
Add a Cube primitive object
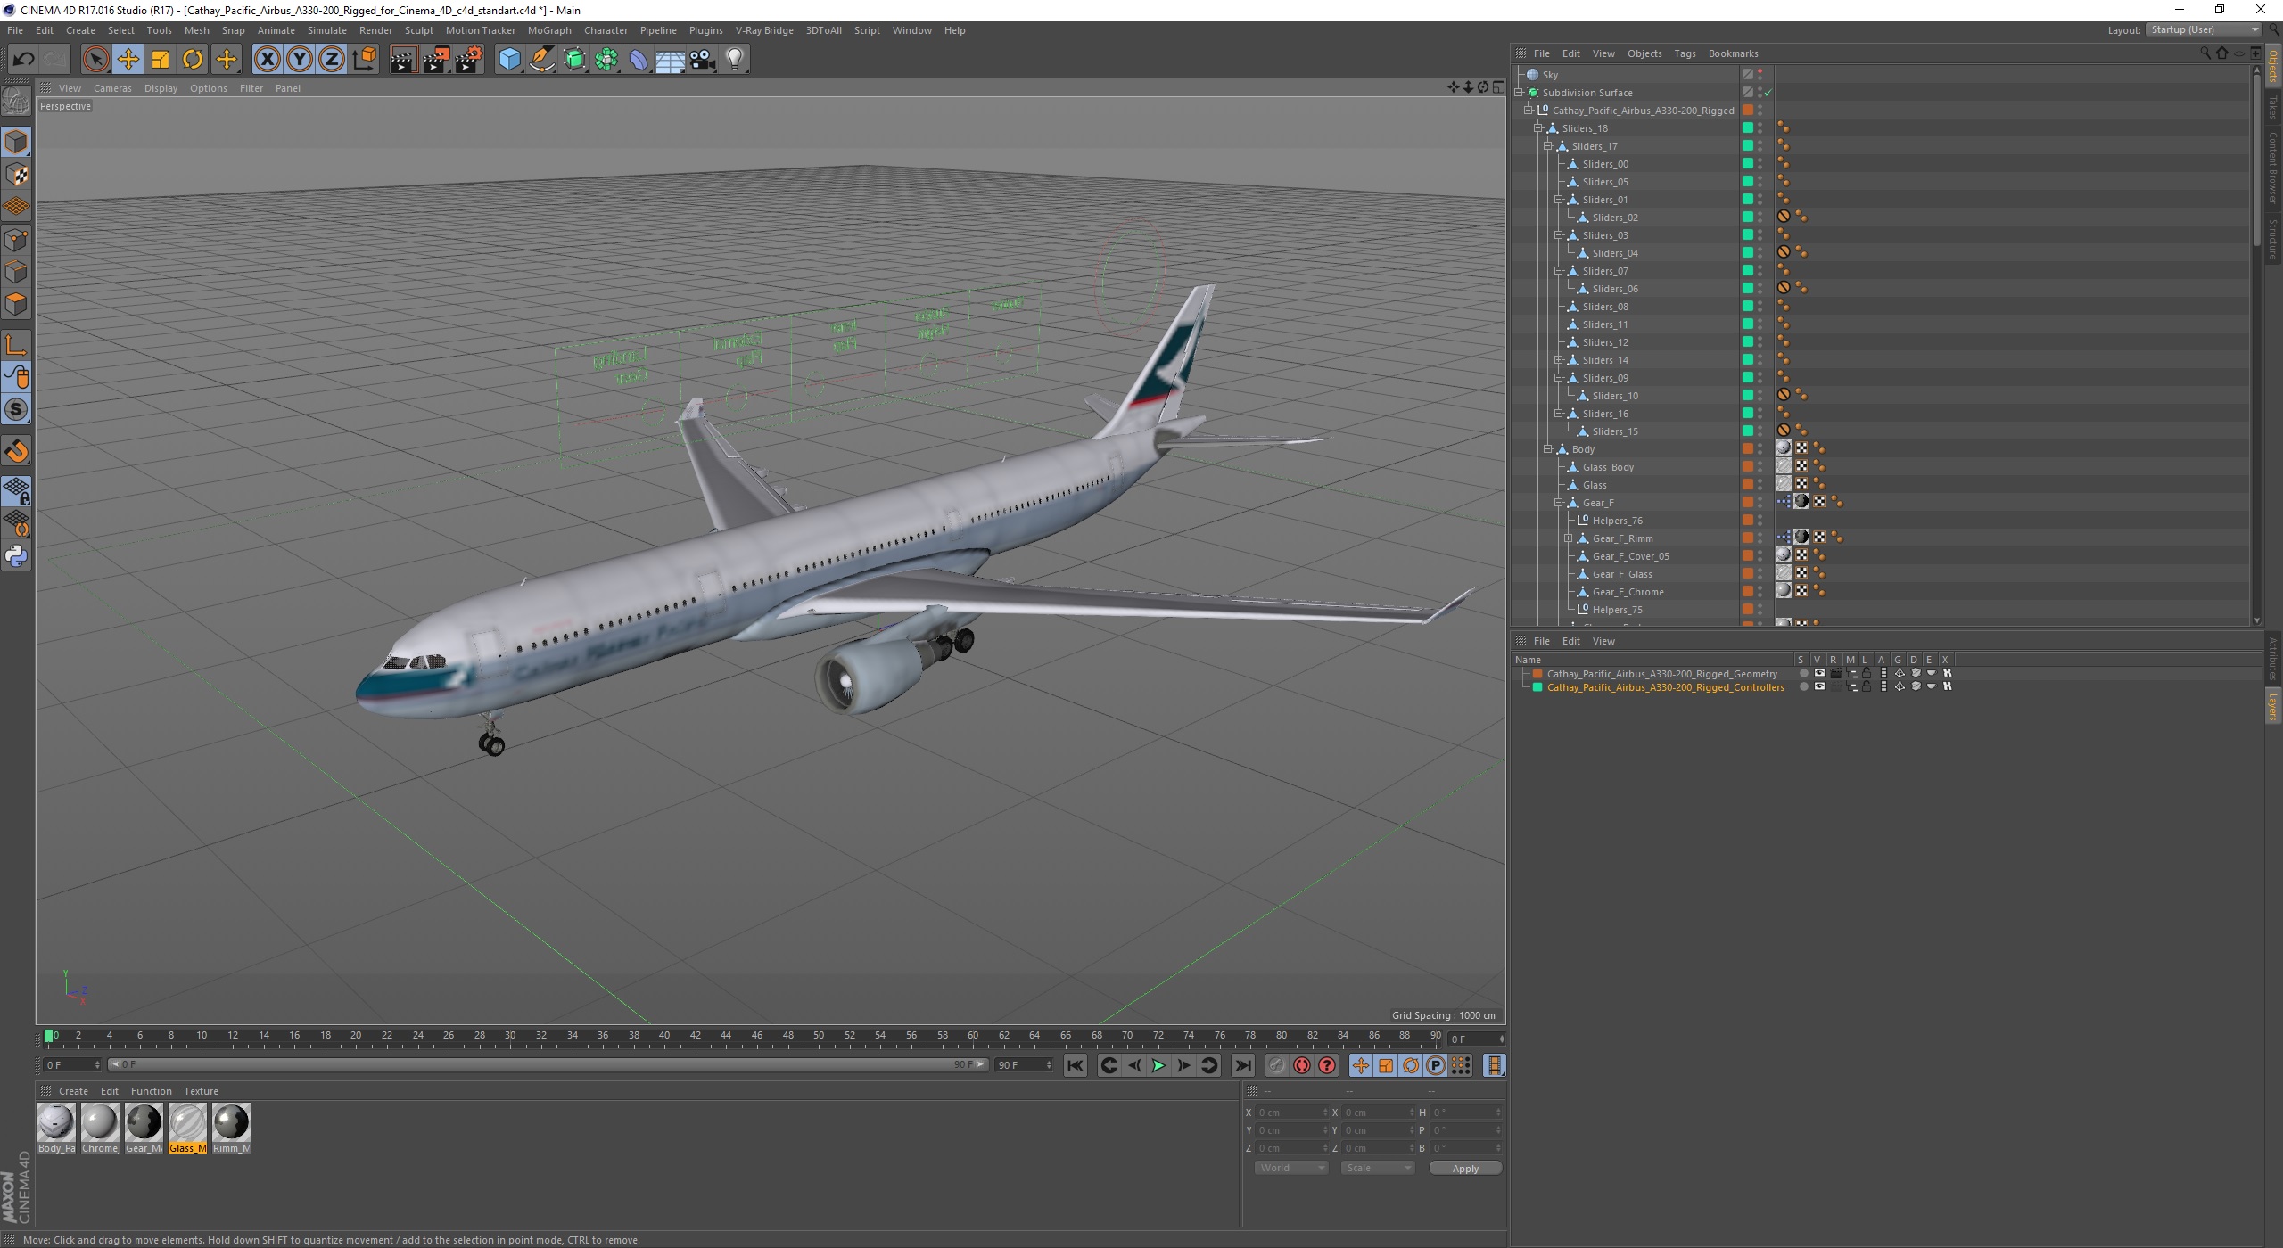(509, 60)
